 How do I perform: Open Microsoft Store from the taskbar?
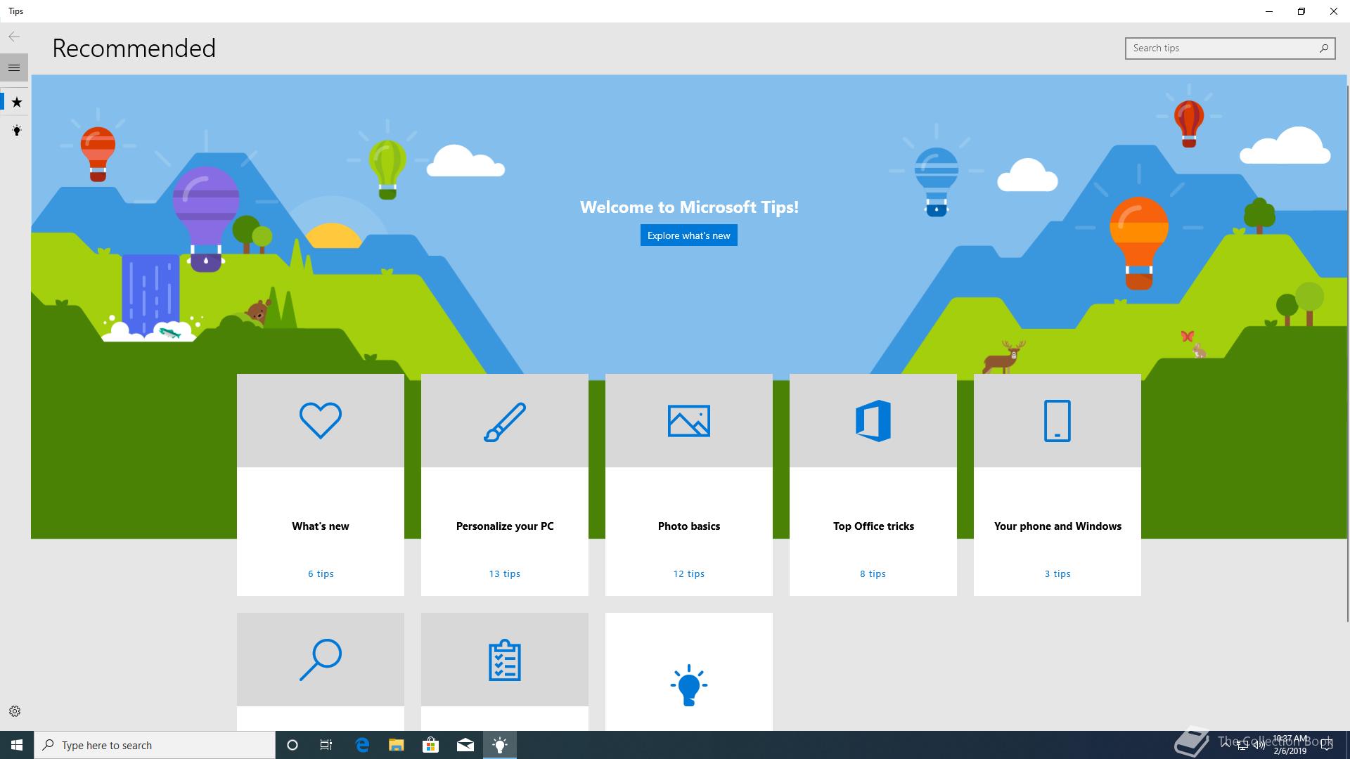coord(430,745)
